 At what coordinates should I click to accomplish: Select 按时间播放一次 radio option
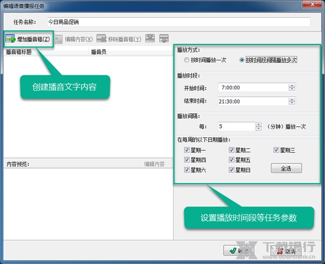(x=187, y=60)
